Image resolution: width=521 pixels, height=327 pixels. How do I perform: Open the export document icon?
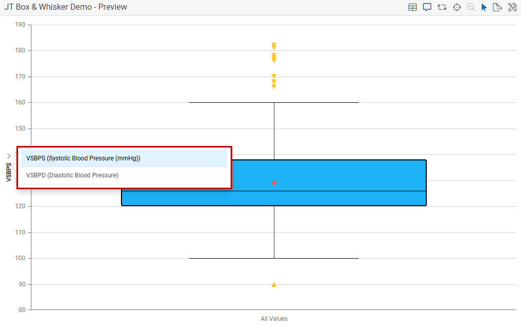click(x=497, y=7)
